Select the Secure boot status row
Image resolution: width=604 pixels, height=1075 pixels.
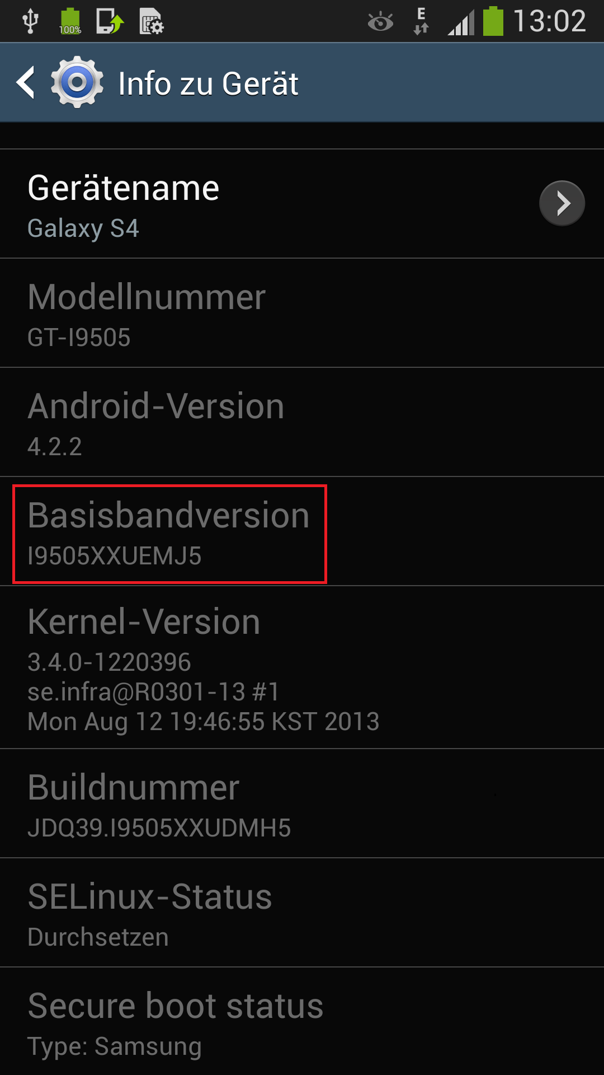pos(302,1021)
